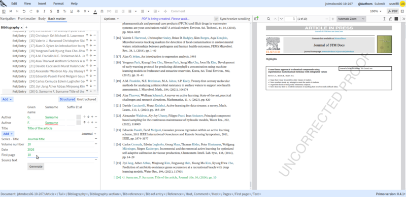
Task: Click the Submit button
Action: coord(380,4)
